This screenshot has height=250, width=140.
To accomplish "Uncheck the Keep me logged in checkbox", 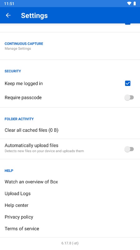I will (x=128, y=83).
